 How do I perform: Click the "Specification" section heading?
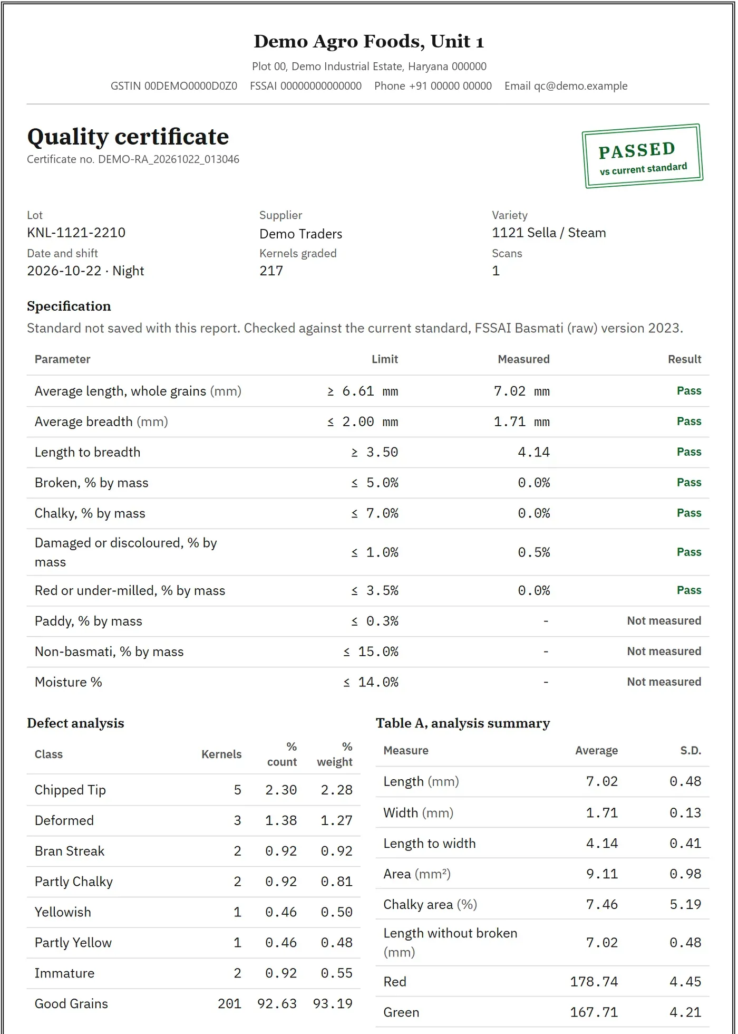[69, 306]
